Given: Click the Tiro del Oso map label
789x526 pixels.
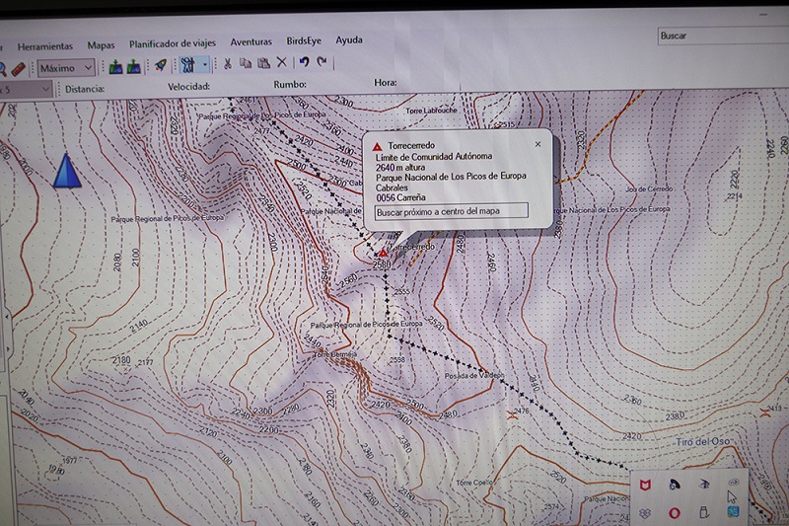Looking at the screenshot, I should pos(702,441).
